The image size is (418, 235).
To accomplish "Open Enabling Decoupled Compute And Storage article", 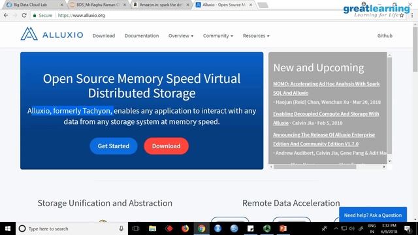I will tap(326, 118).
